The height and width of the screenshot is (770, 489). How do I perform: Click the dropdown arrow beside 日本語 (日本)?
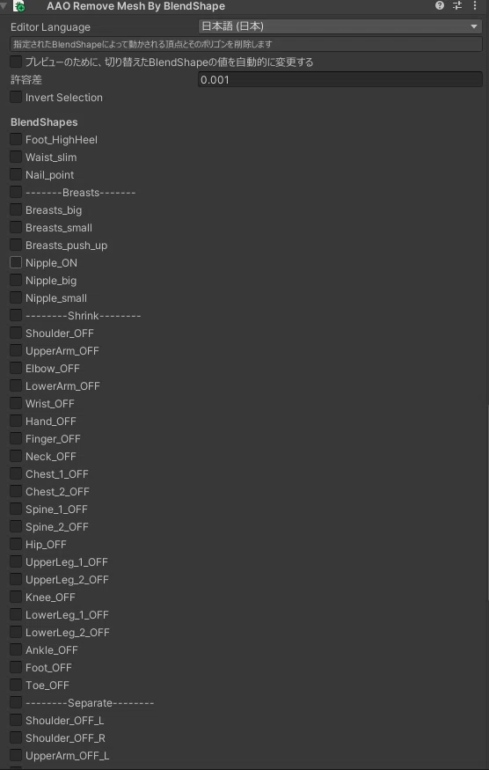[474, 26]
